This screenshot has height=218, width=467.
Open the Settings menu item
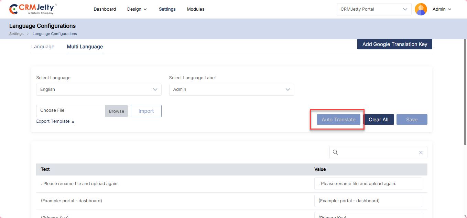tap(167, 9)
